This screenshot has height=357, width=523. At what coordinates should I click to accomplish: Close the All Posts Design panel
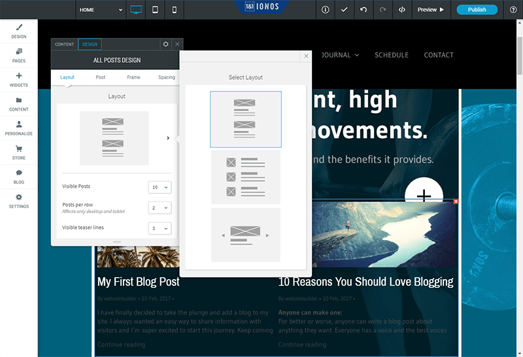[177, 44]
